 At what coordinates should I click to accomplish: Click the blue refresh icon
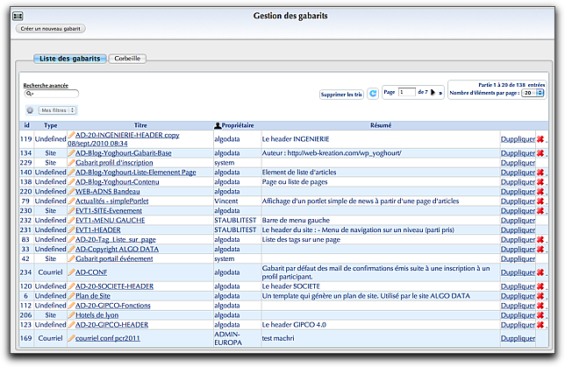(373, 94)
